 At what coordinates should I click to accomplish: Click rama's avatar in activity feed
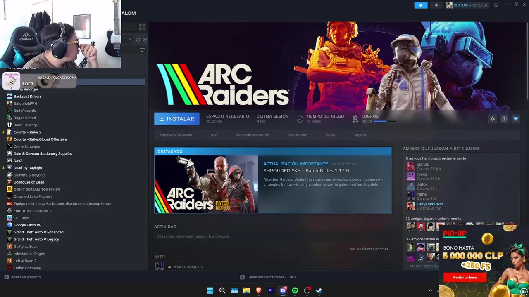159,266
